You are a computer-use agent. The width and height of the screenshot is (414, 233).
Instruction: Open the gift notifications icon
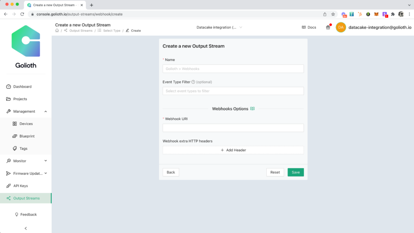[x=328, y=28]
